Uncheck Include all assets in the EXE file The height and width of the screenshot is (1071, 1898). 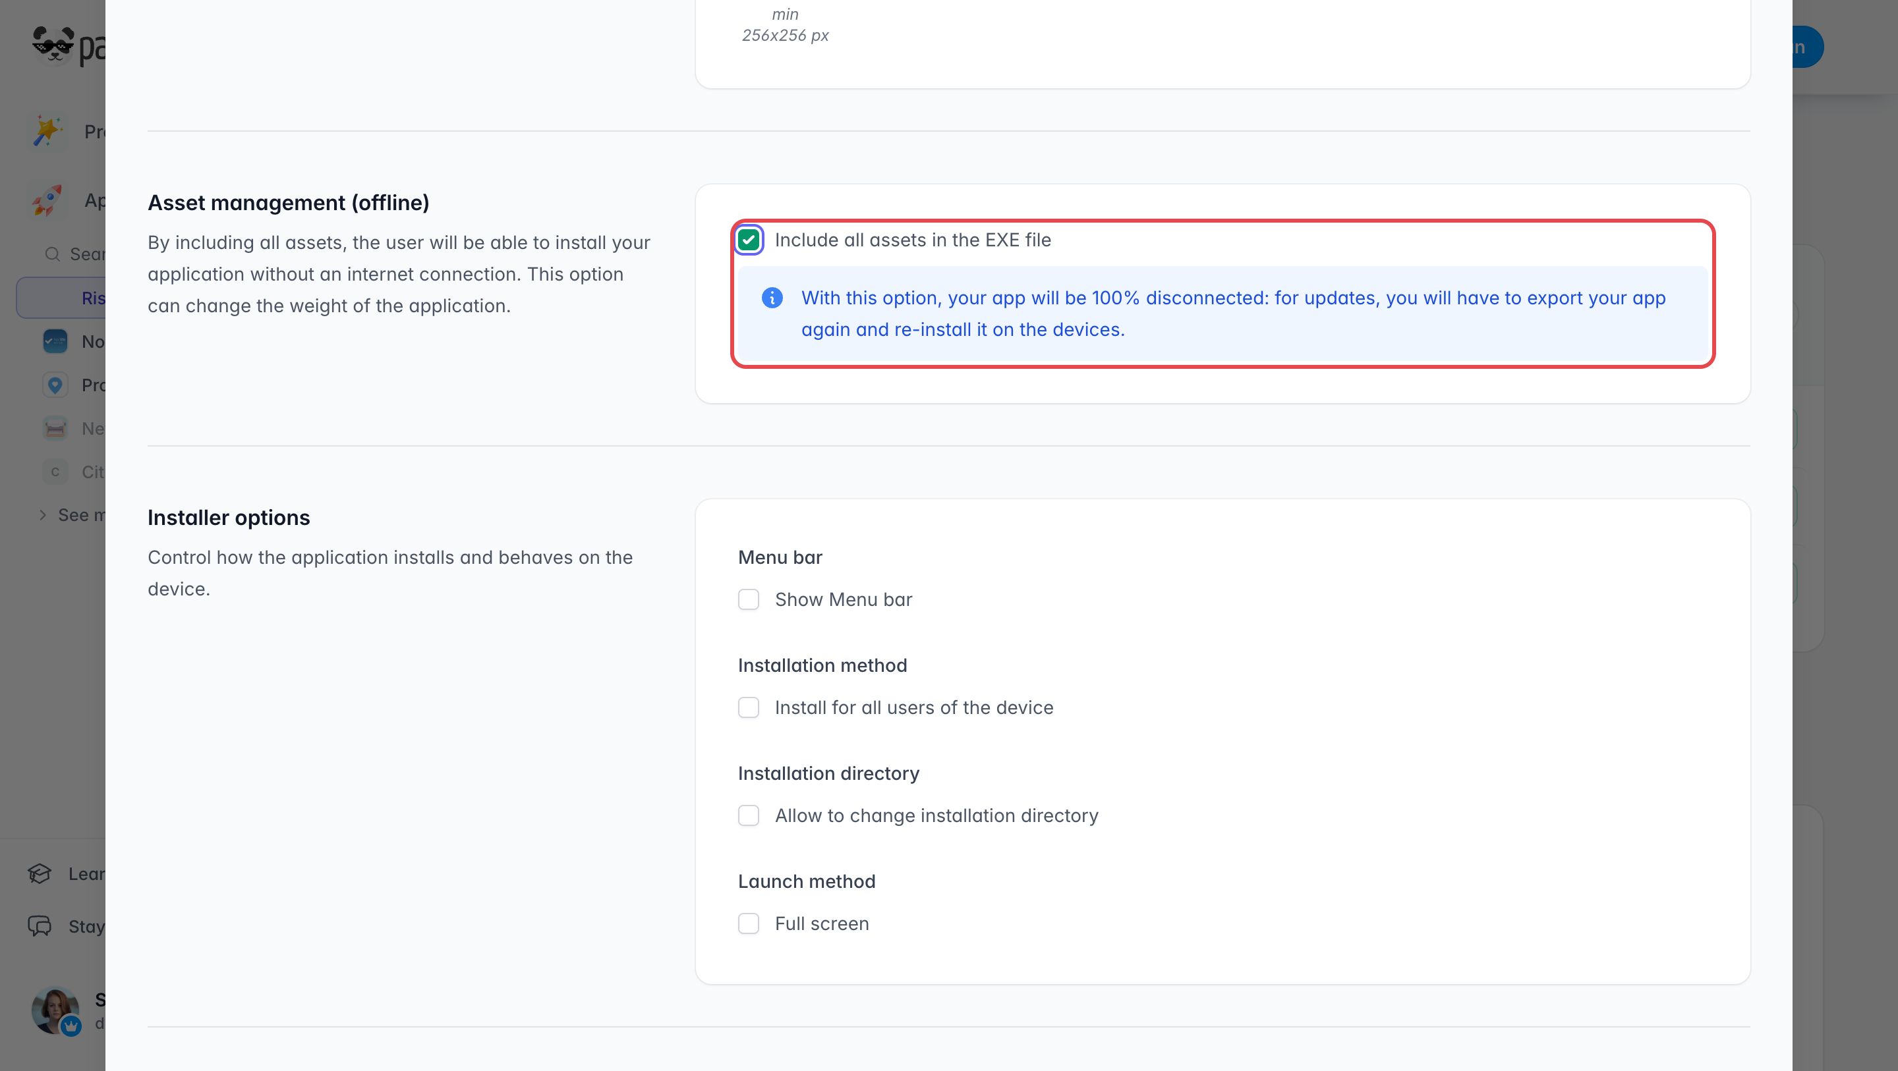point(749,240)
